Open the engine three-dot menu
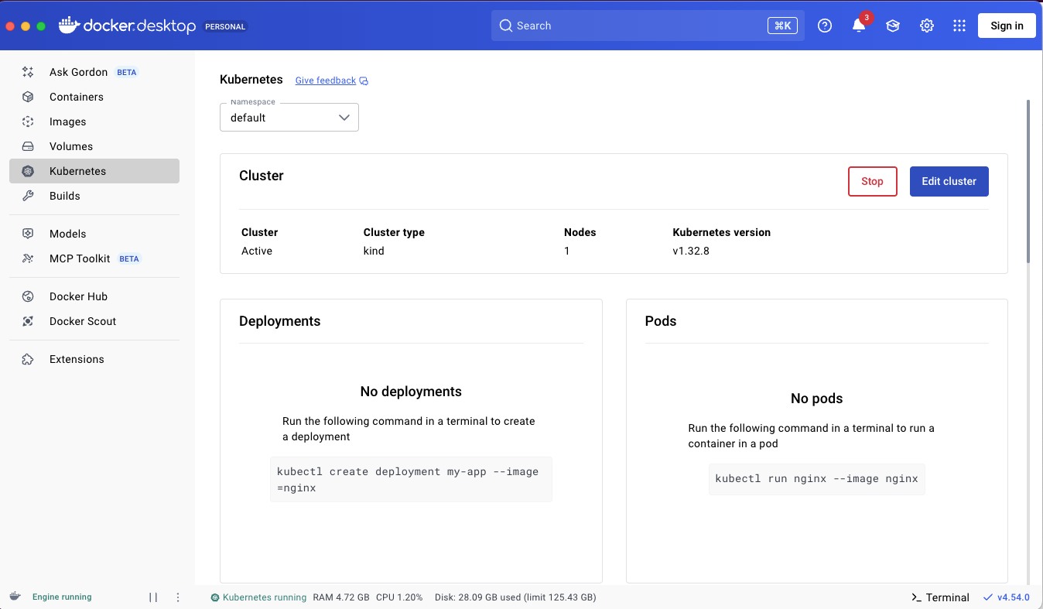 [x=178, y=597]
